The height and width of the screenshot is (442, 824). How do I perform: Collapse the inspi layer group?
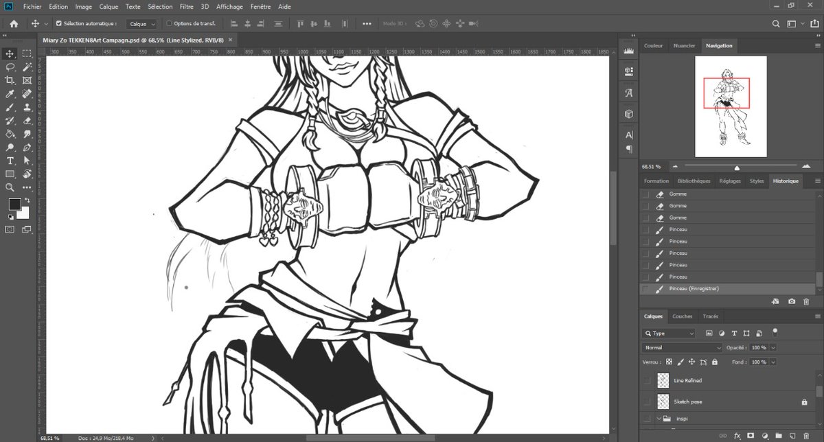coord(659,419)
